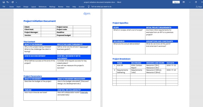This screenshot has width=203, height=107.
Task: Click the SCOPE header cell
Action: coord(129,27)
